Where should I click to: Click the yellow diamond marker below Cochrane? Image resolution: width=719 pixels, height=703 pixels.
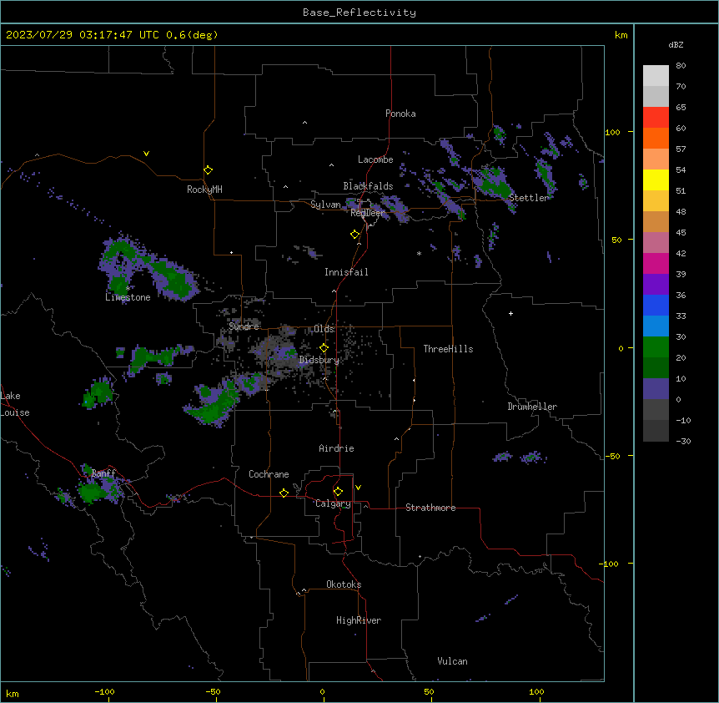[x=284, y=493]
